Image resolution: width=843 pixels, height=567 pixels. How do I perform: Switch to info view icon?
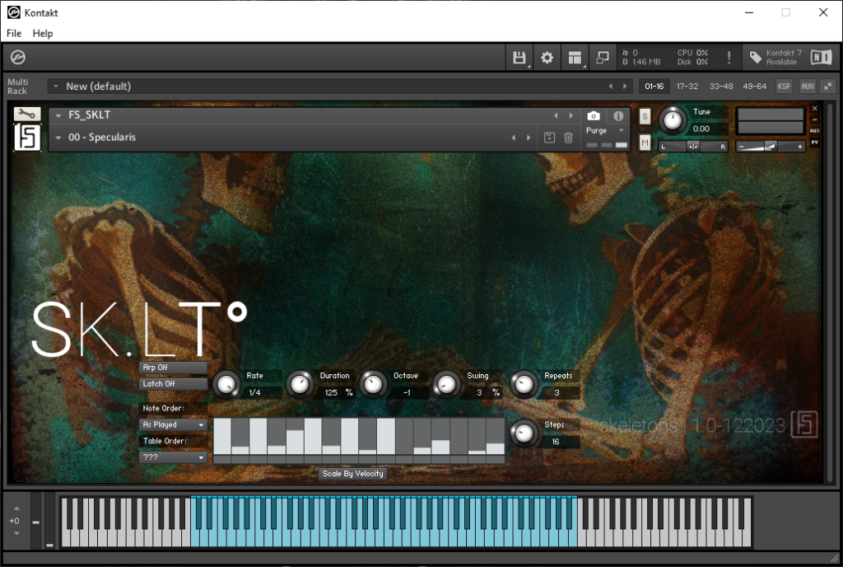point(618,116)
